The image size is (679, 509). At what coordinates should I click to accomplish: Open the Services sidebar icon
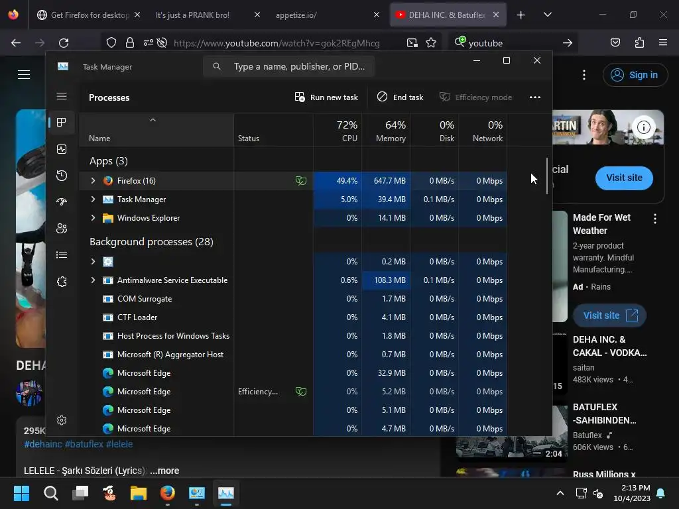pos(62,282)
